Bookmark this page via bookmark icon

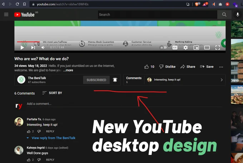(25, 4)
